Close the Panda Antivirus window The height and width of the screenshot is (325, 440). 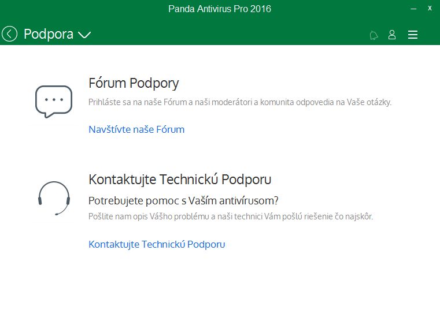click(430, 9)
